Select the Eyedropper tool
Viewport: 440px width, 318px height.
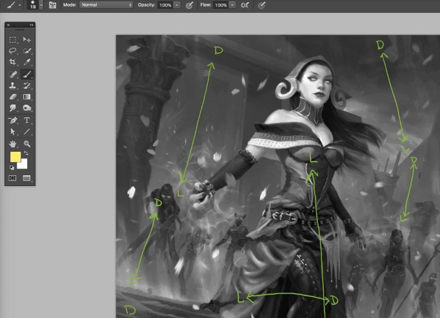27,62
